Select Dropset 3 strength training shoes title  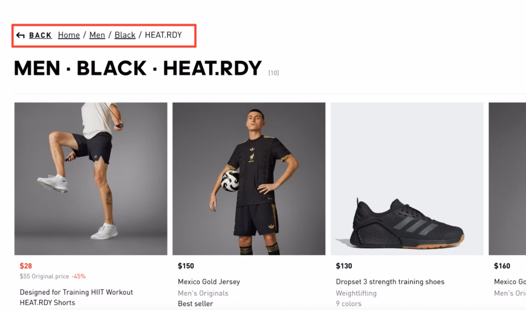(x=390, y=282)
